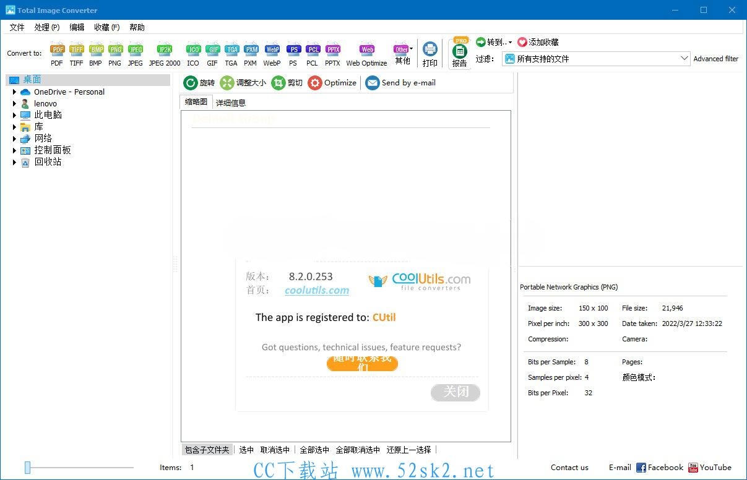Open 转到 go-to dropdown
The width and height of the screenshot is (747, 480).
(494, 42)
